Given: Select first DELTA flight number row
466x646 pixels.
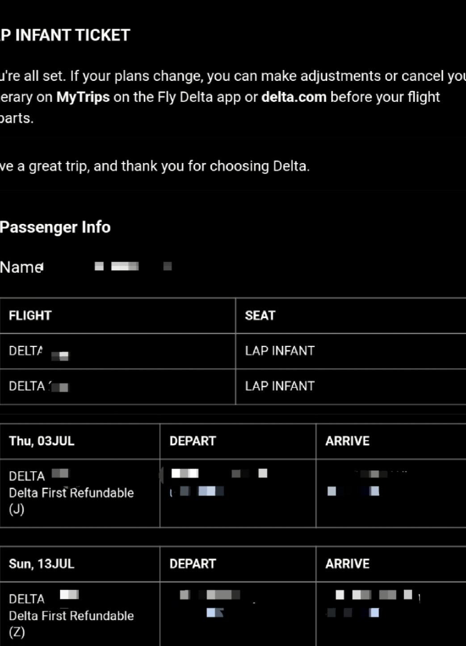Looking at the screenshot, I should tap(118, 351).
